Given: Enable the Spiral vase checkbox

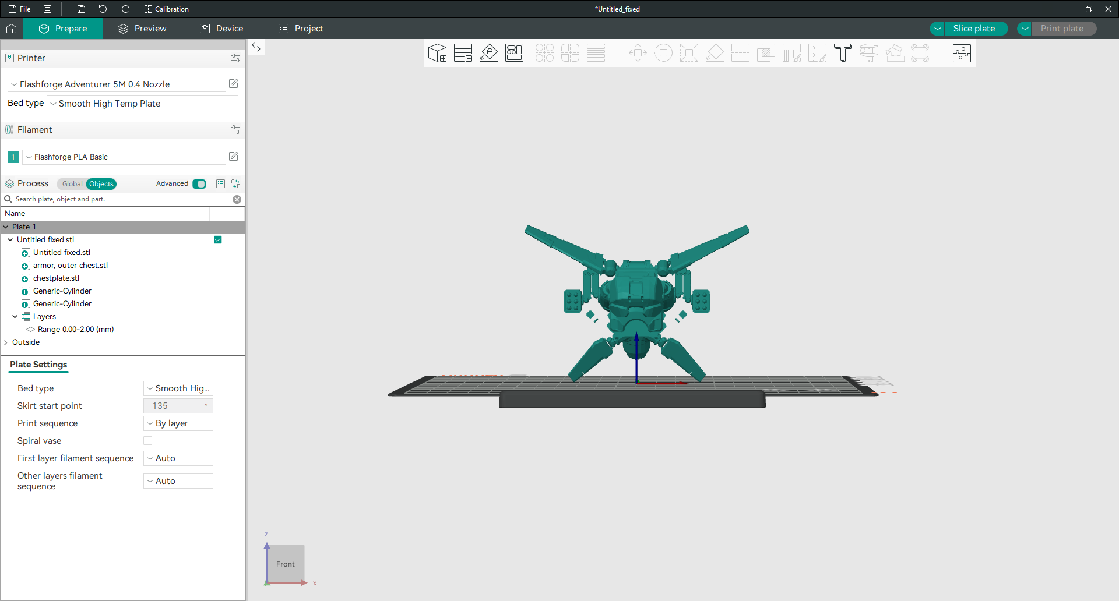Looking at the screenshot, I should point(148,441).
